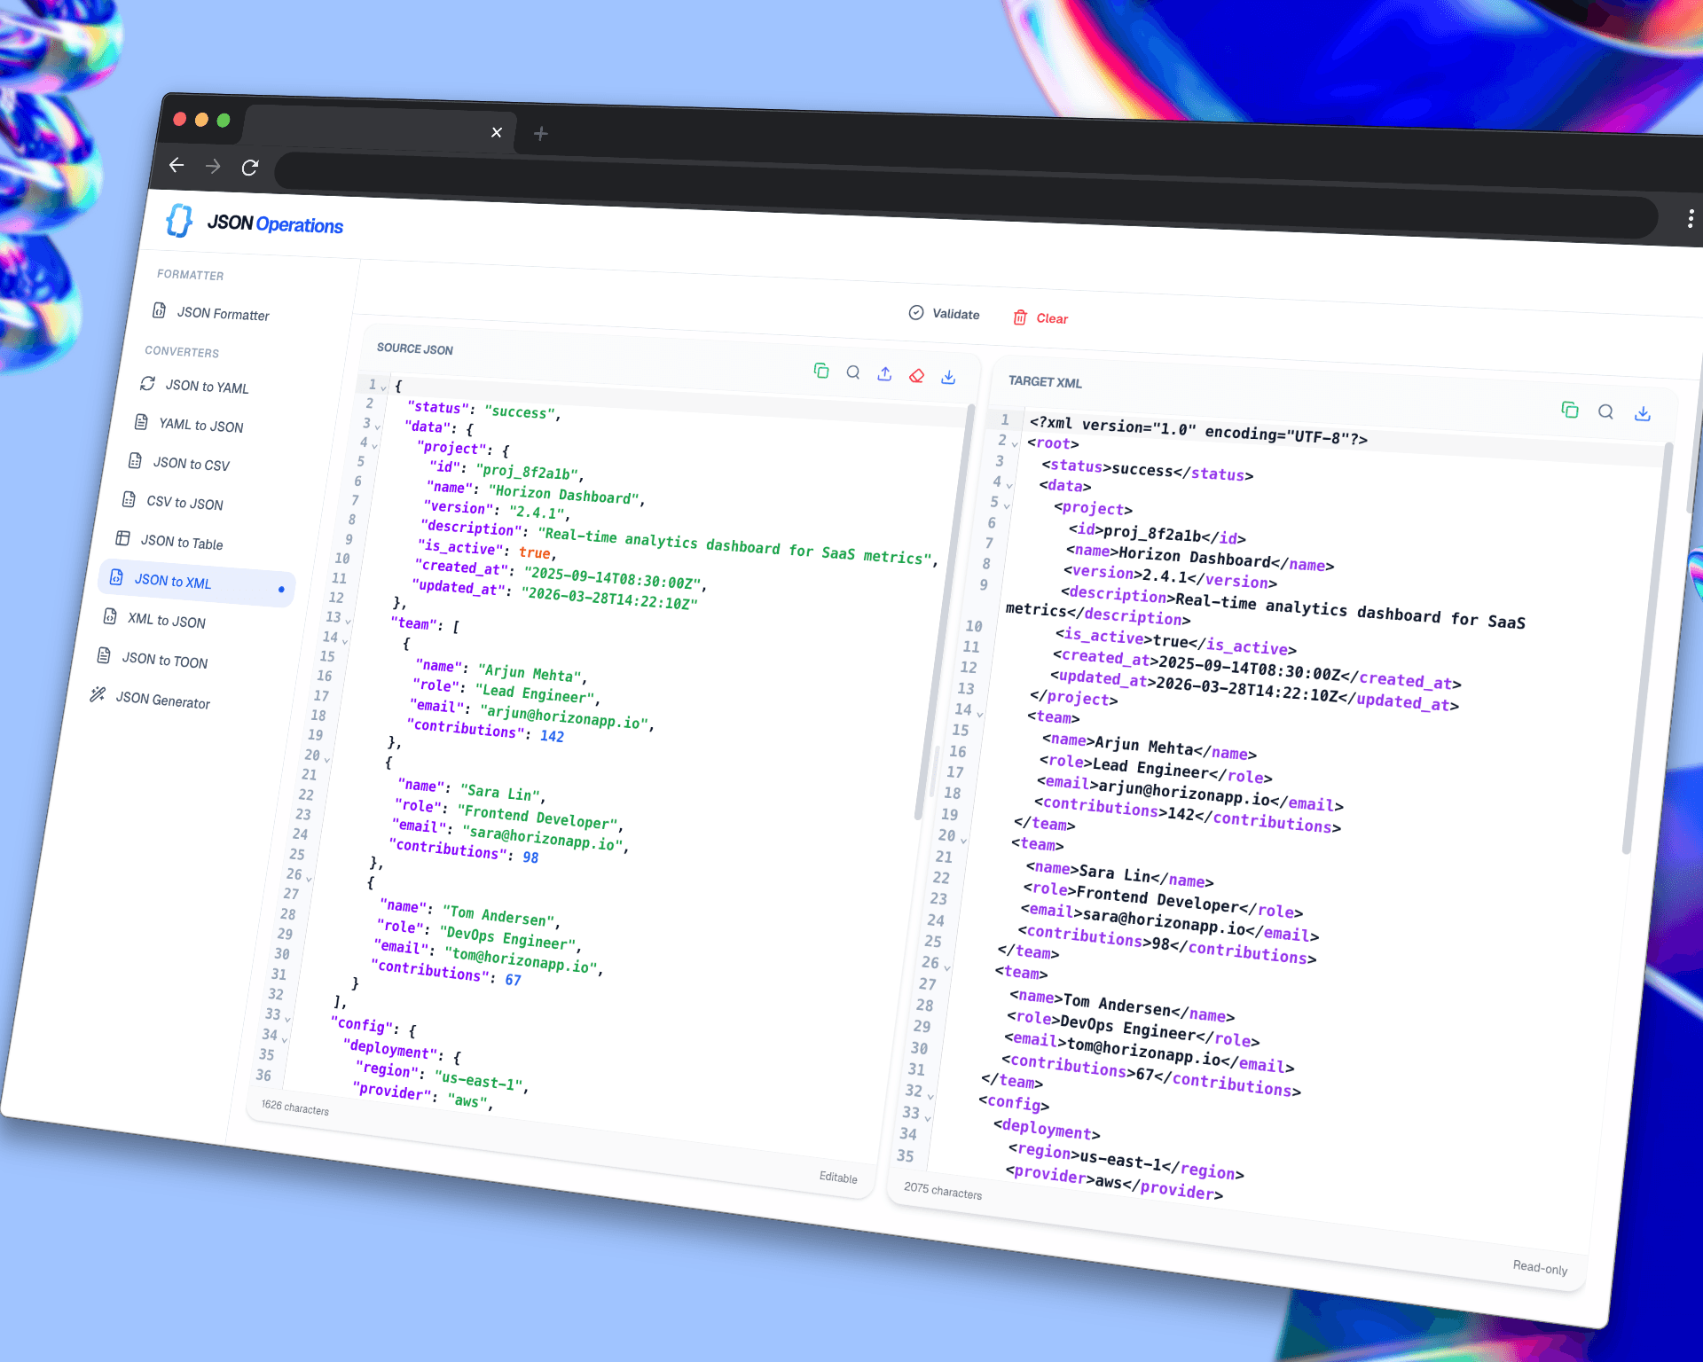Click the JSON Operations logo
Viewport: 1703px width, 1362px height.
(253, 222)
